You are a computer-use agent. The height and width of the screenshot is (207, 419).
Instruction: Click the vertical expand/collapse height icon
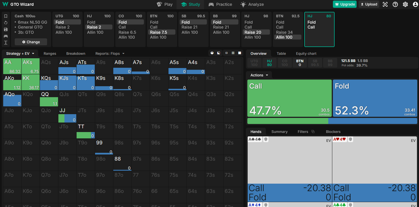[6, 43]
